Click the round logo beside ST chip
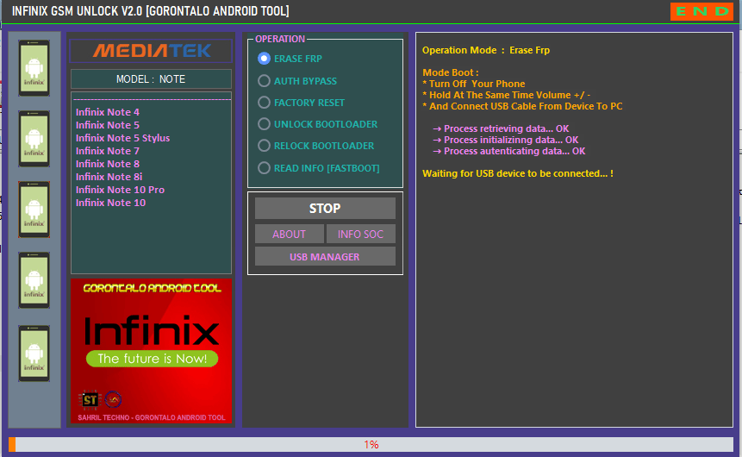742x457 pixels. 113,400
